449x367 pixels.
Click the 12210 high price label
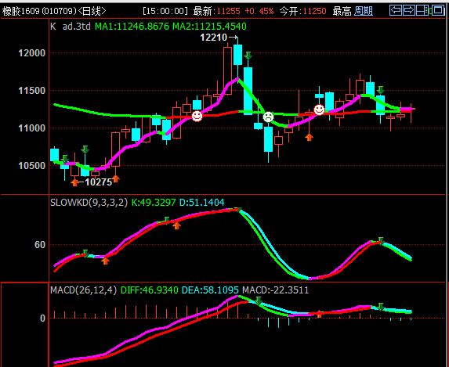pos(214,38)
